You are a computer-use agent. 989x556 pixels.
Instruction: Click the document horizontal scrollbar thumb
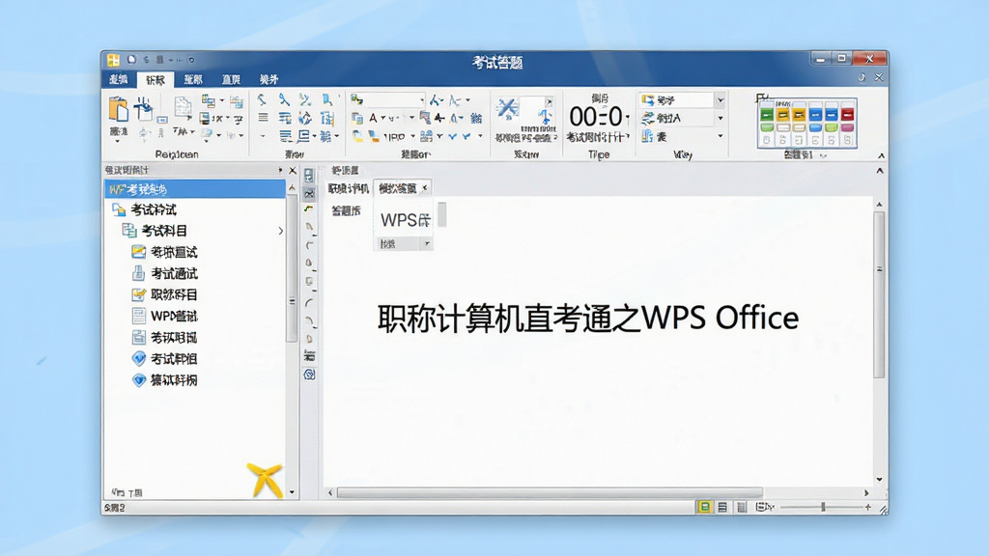[x=550, y=492]
